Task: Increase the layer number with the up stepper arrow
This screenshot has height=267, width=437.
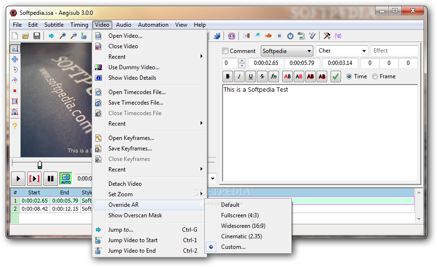Action: (x=242, y=61)
